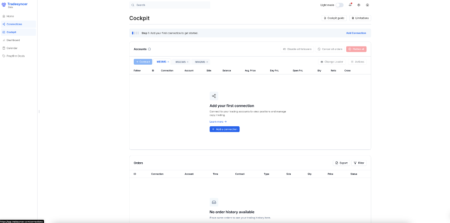Switch to the MNQM5 tab
This screenshot has width=450, height=223.
pyautogui.click(x=200, y=62)
